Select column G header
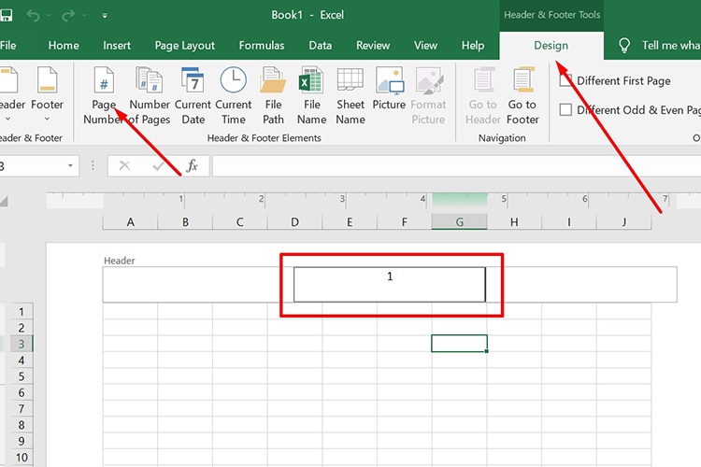Image resolution: width=701 pixels, height=467 pixels. point(459,222)
